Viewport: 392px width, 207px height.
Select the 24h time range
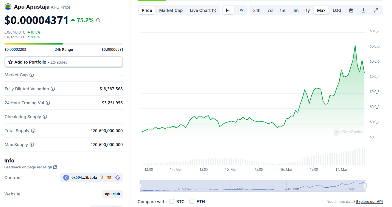coord(256,10)
